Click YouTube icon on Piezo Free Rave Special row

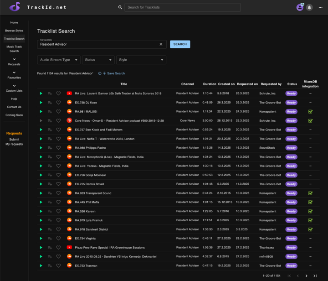[69, 247]
